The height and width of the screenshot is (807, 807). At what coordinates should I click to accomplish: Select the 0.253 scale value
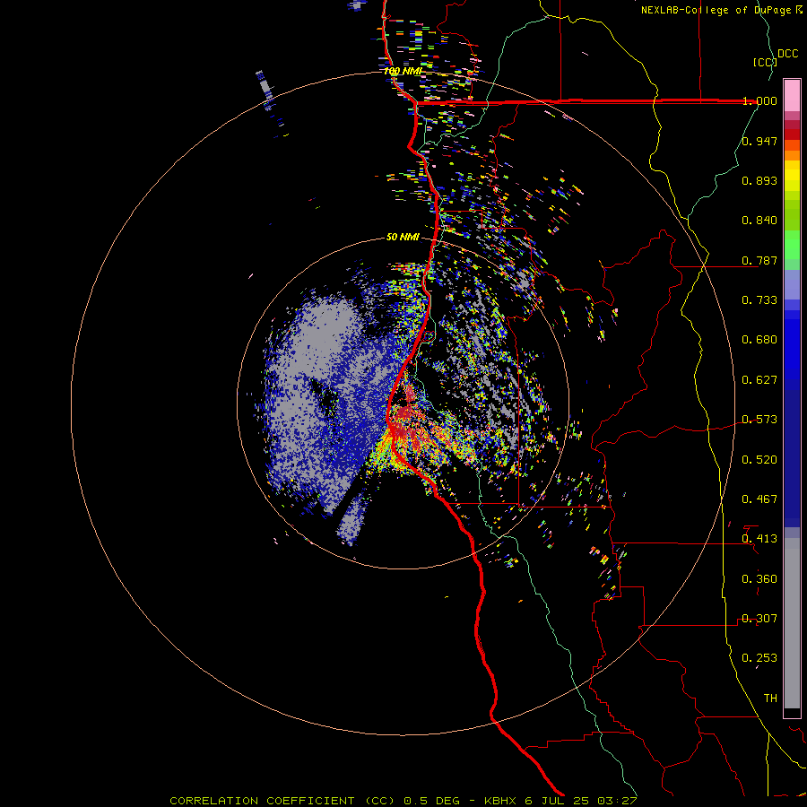click(759, 658)
